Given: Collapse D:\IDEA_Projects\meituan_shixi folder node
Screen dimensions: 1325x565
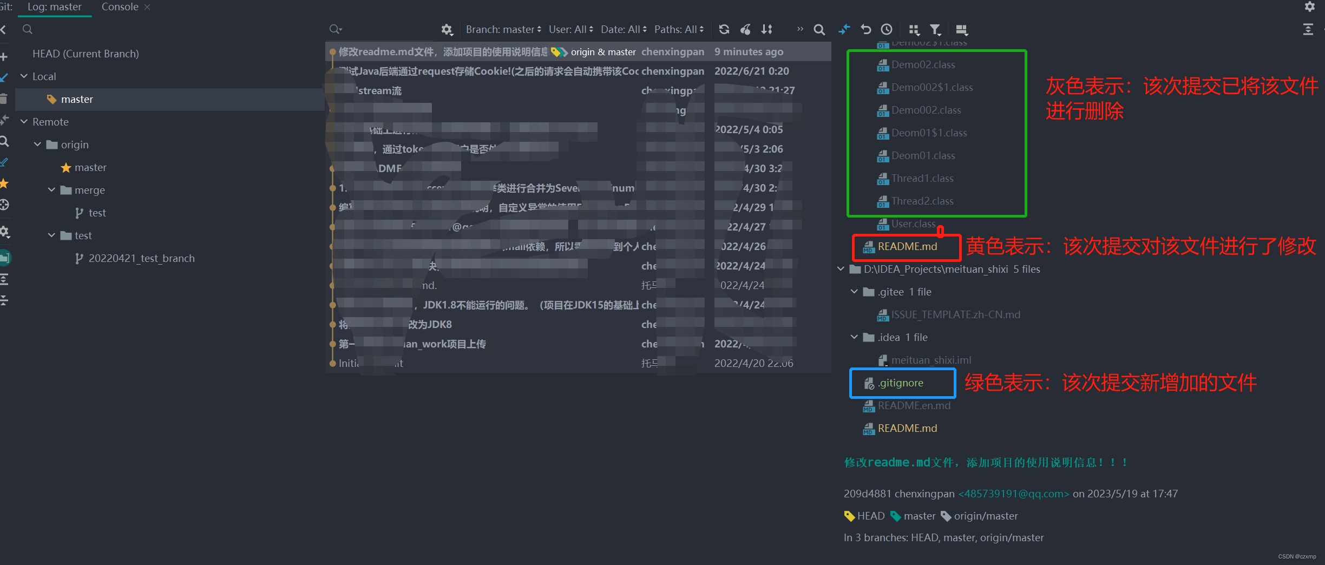Looking at the screenshot, I should click(x=841, y=269).
